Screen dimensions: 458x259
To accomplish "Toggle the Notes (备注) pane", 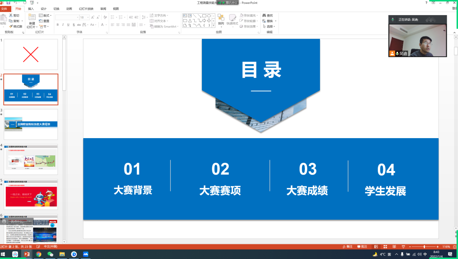I will tap(347, 247).
